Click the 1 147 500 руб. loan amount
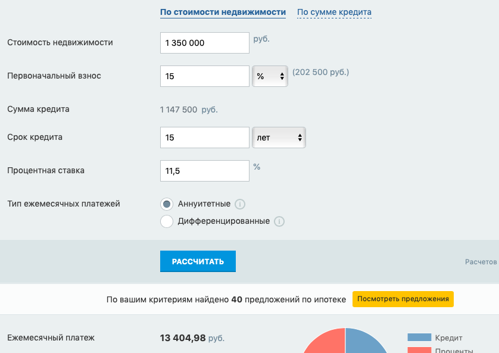This screenshot has width=499, height=353. coord(189,110)
